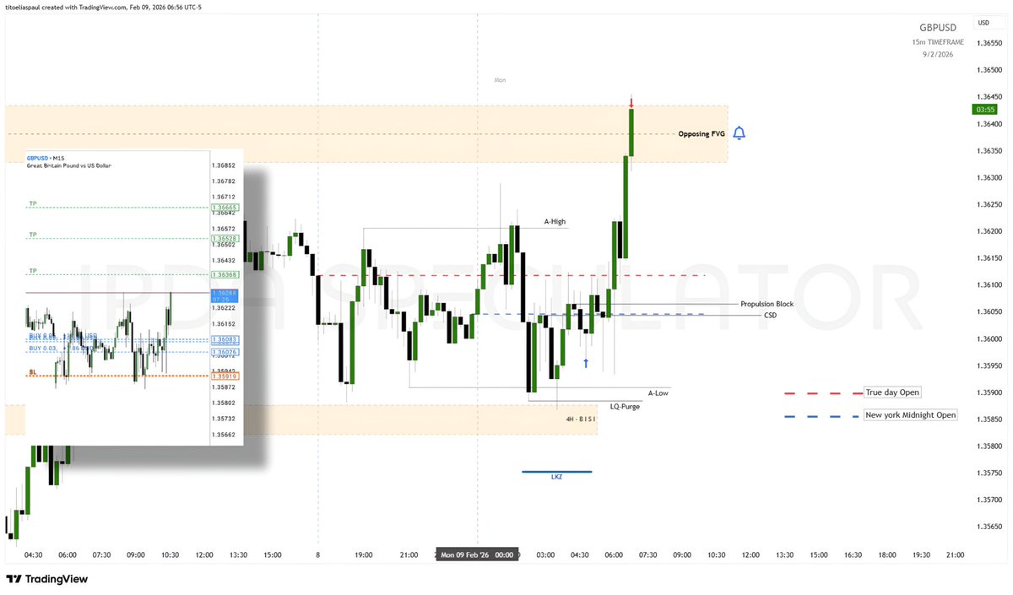Select the "A-Low" annotation

point(658,393)
